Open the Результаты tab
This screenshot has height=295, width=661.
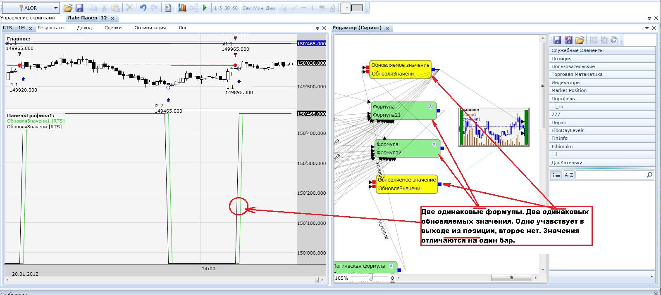51,28
